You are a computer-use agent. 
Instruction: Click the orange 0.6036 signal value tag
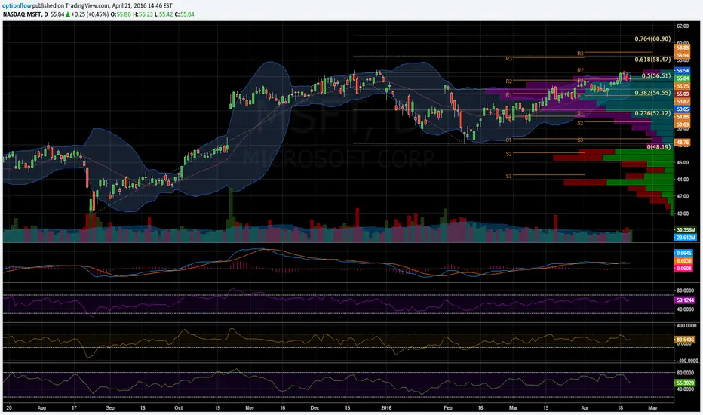(684, 260)
